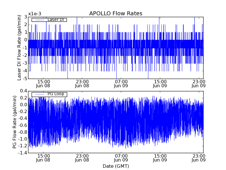
Task: Click the -1.0 tick on PG axis
Action: click(x=23, y=139)
